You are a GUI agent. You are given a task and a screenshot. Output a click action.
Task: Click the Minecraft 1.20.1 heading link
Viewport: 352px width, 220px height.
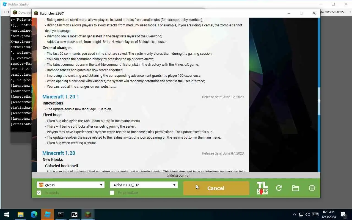[x=61, y=97]
